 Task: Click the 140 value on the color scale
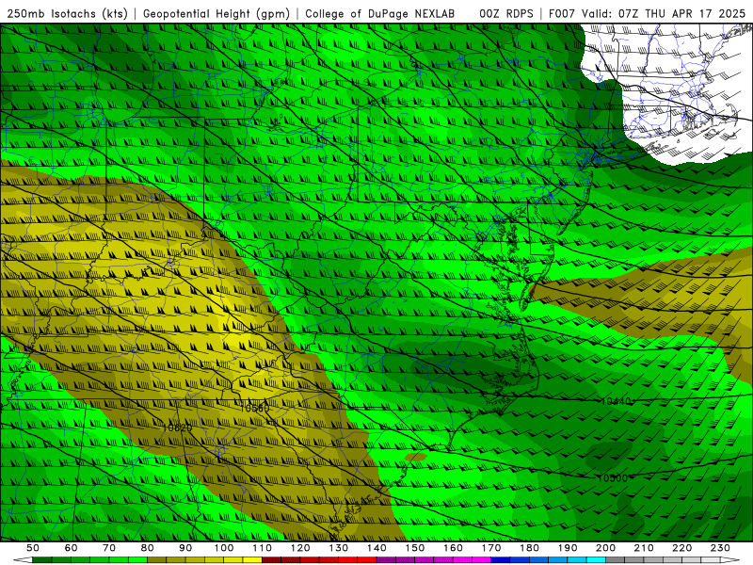tap(376, 548)
